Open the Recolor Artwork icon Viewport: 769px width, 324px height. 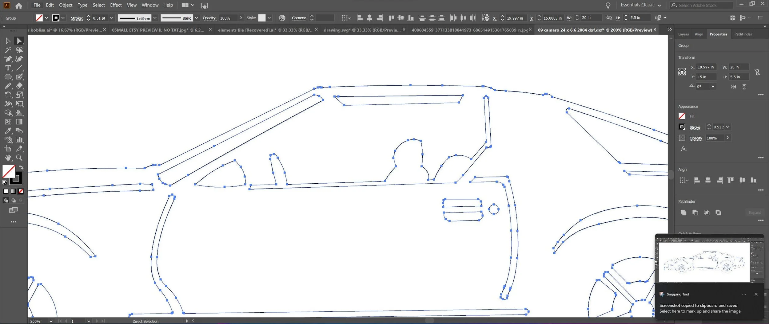tap(282, 18)
